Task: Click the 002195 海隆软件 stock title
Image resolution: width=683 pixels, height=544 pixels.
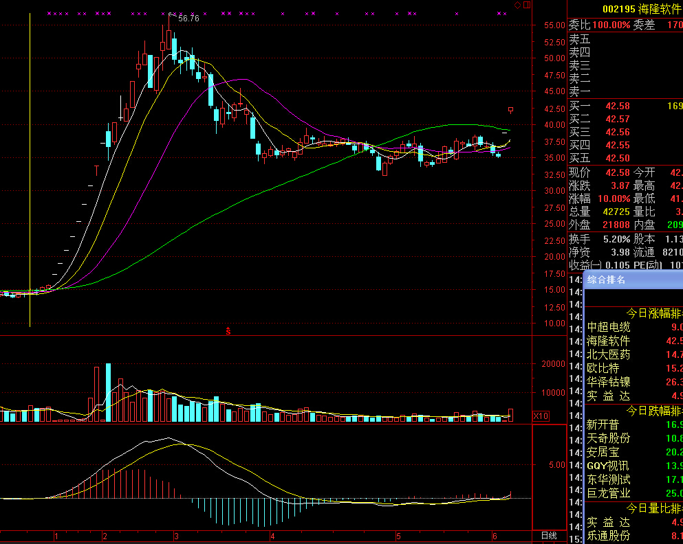Action: (642, 9)
